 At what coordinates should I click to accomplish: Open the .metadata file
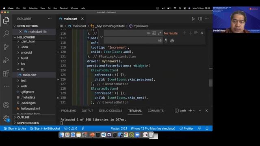click(x=28, y=97)
